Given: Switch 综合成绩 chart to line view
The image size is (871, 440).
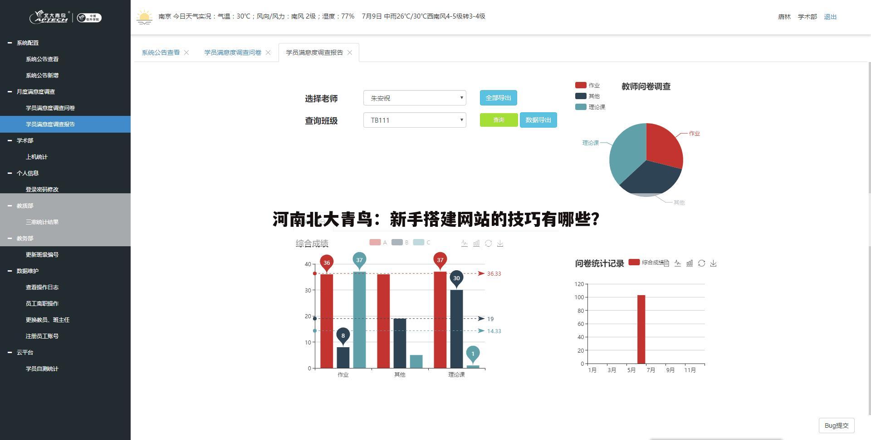Looking at the screenshot, I should point(465,243).
